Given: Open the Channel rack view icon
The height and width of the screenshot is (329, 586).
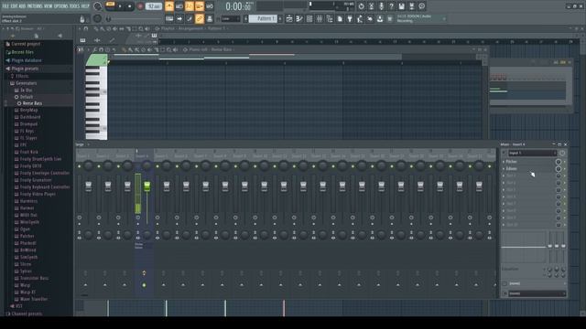Looking at the screenshot, I should pyautogui.click(x=309, y=18).
